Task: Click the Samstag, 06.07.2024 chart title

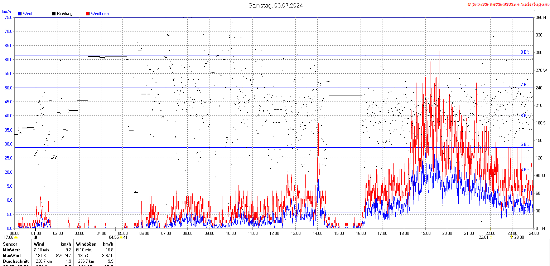Action: (x=276, y=5)
